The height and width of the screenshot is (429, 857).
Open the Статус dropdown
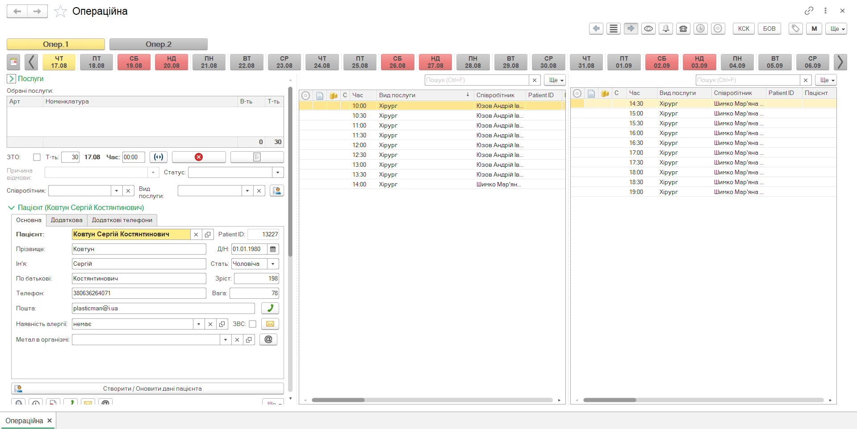[278, 173]
